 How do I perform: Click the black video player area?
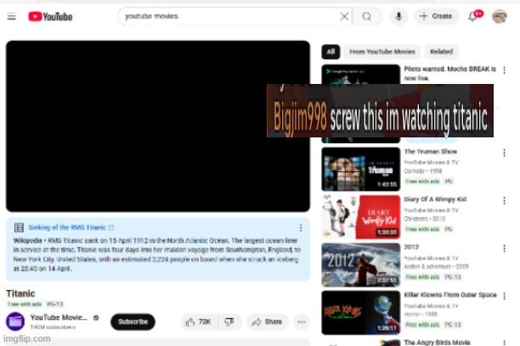[x=158, y=126]
